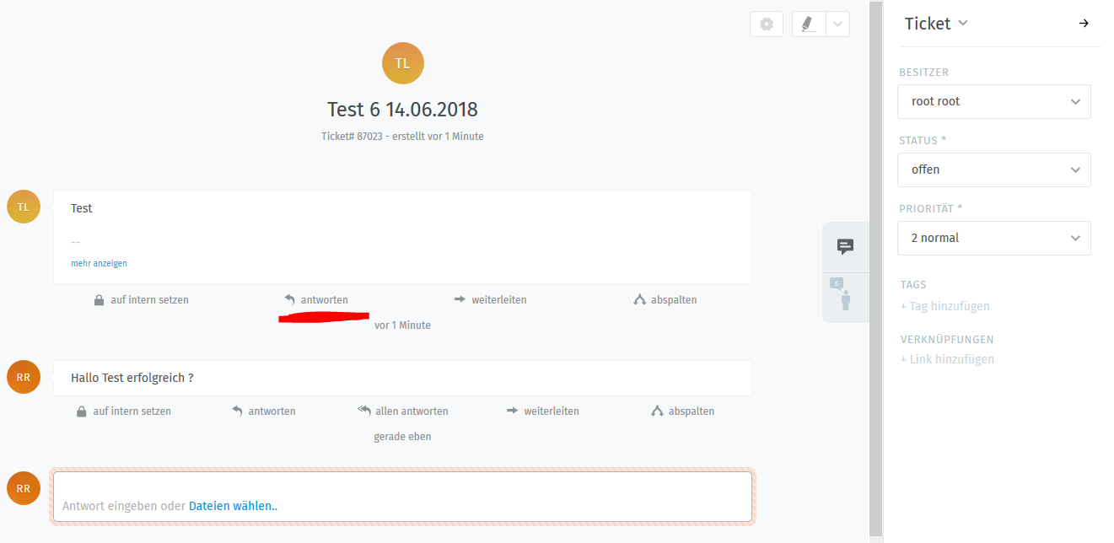Click 'weiterleiten' under the Test article
The width and height of the screenshot is (1114, 543).
(499, 299)
